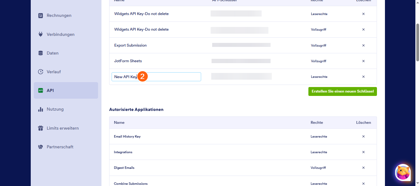Image resolution: width=420 pixels, height=186 pixels.
Task: Select the Export Submission key name
Action: 130,45
